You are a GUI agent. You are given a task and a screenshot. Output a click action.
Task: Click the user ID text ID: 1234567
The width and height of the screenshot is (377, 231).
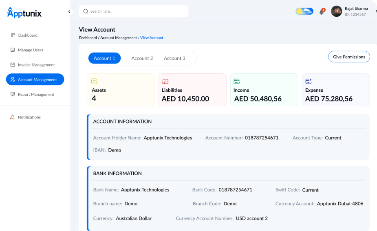355,15
